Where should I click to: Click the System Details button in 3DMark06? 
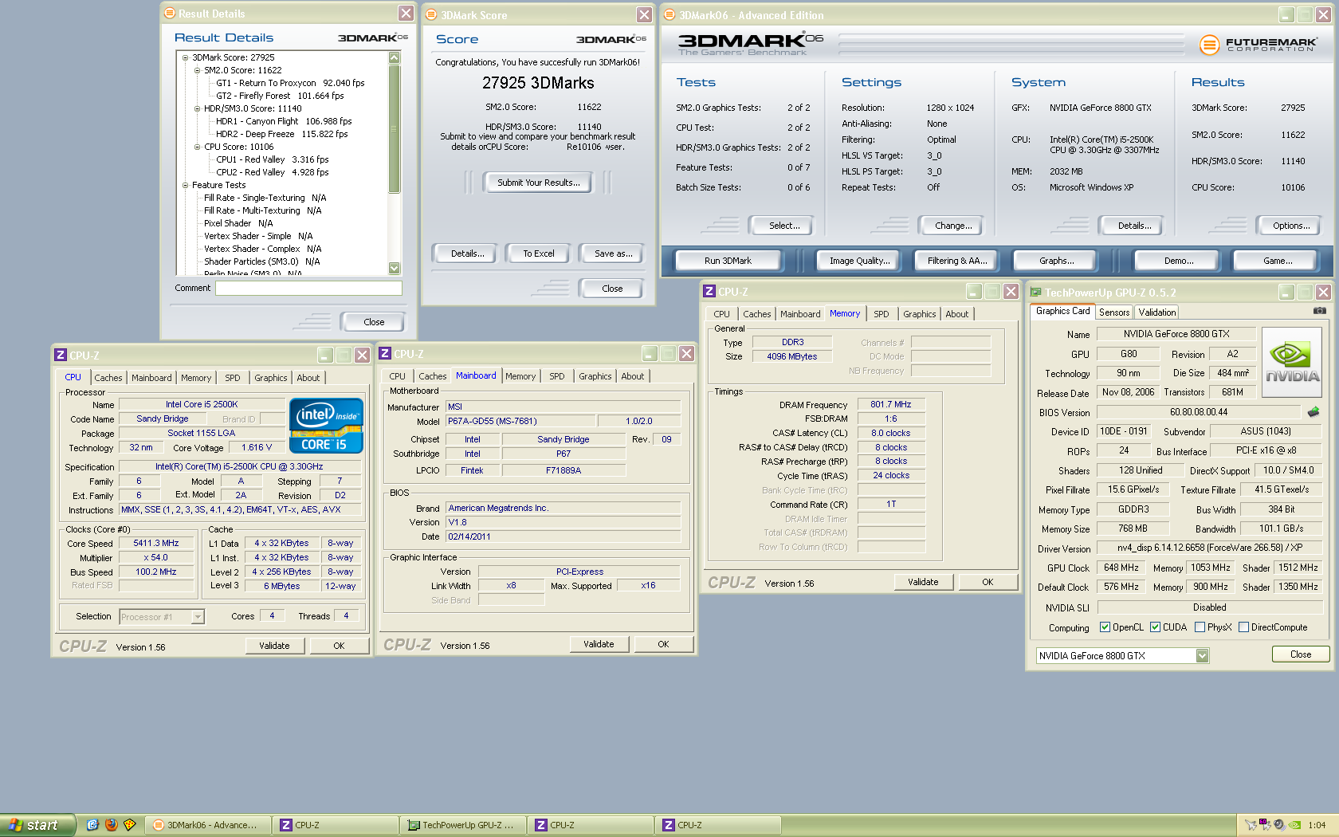[x=1134, y=226]
